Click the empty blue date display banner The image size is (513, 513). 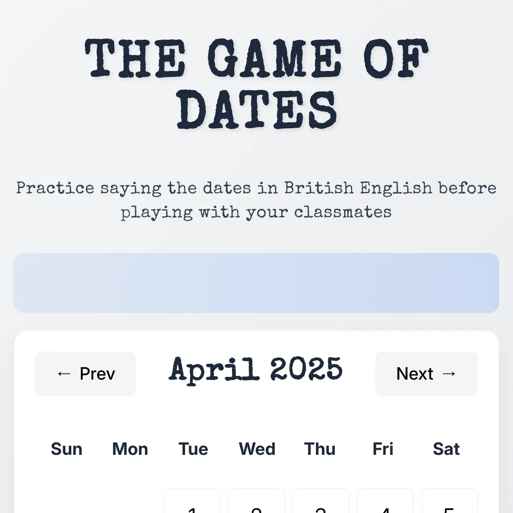[x=256, y=283]
